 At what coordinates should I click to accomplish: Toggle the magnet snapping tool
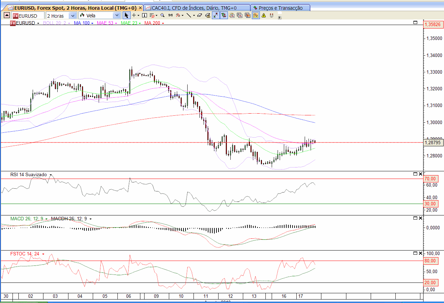point(271,15)
